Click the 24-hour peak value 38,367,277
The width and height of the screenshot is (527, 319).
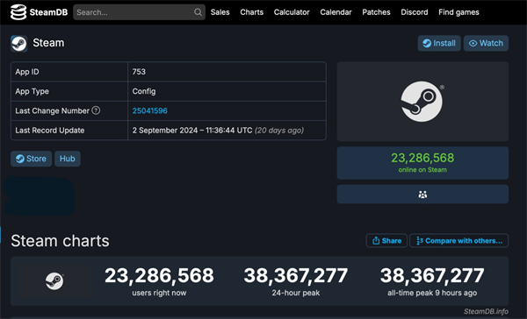click(296, 275)
